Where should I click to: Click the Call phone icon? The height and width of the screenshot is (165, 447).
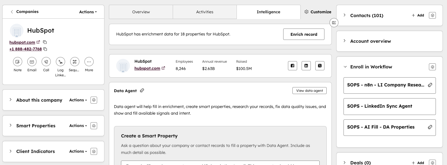pos(46,62)
